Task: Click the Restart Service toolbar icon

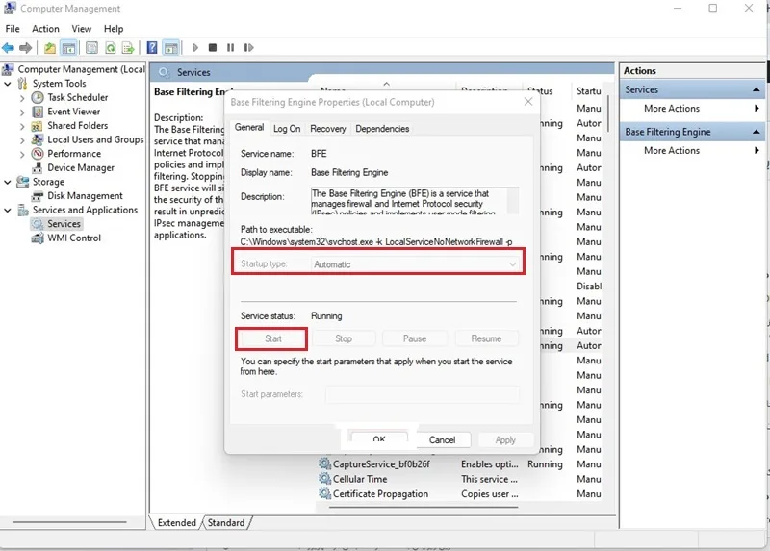Action: [249, 47]
